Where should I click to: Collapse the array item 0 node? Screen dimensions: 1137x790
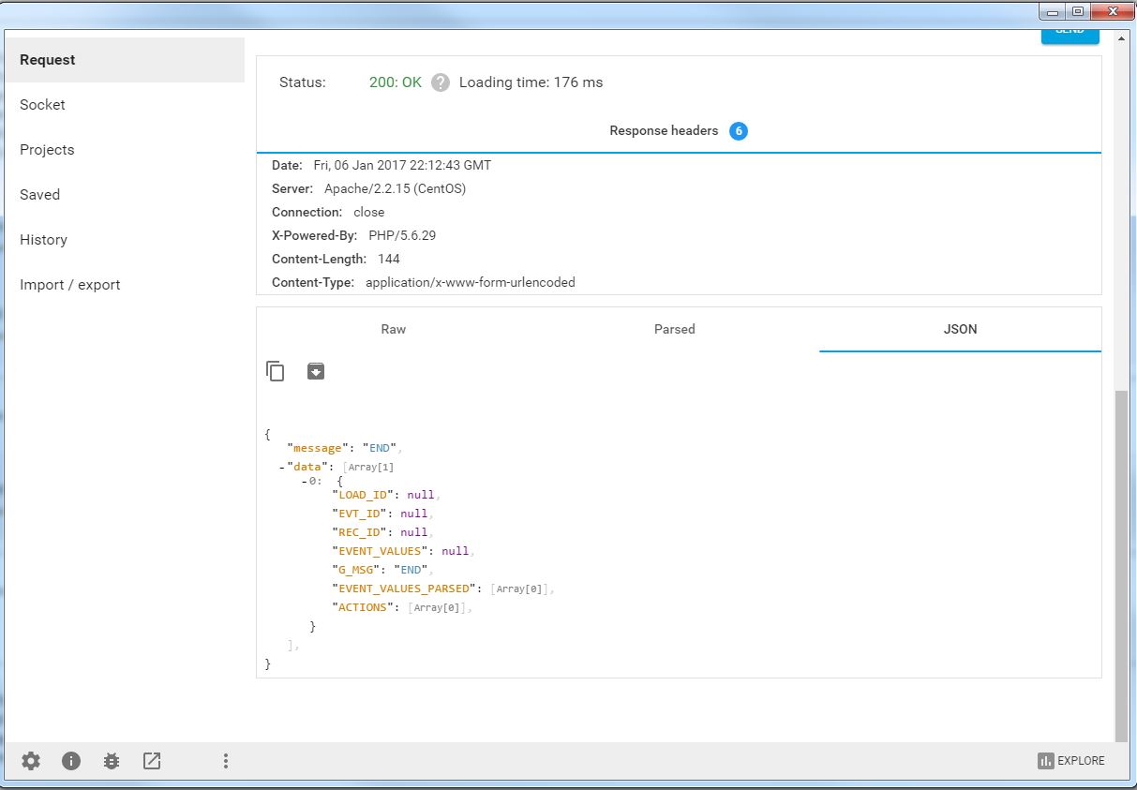pyautogui.click(x=306, y=481)
